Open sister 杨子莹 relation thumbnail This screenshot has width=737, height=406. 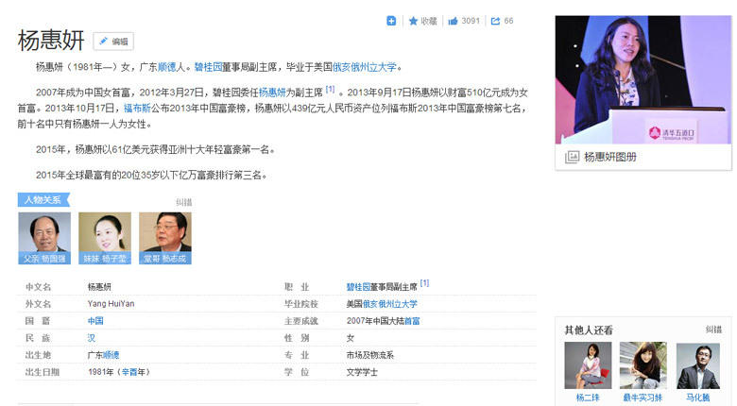pyautogui.click(x=105, y=238)
